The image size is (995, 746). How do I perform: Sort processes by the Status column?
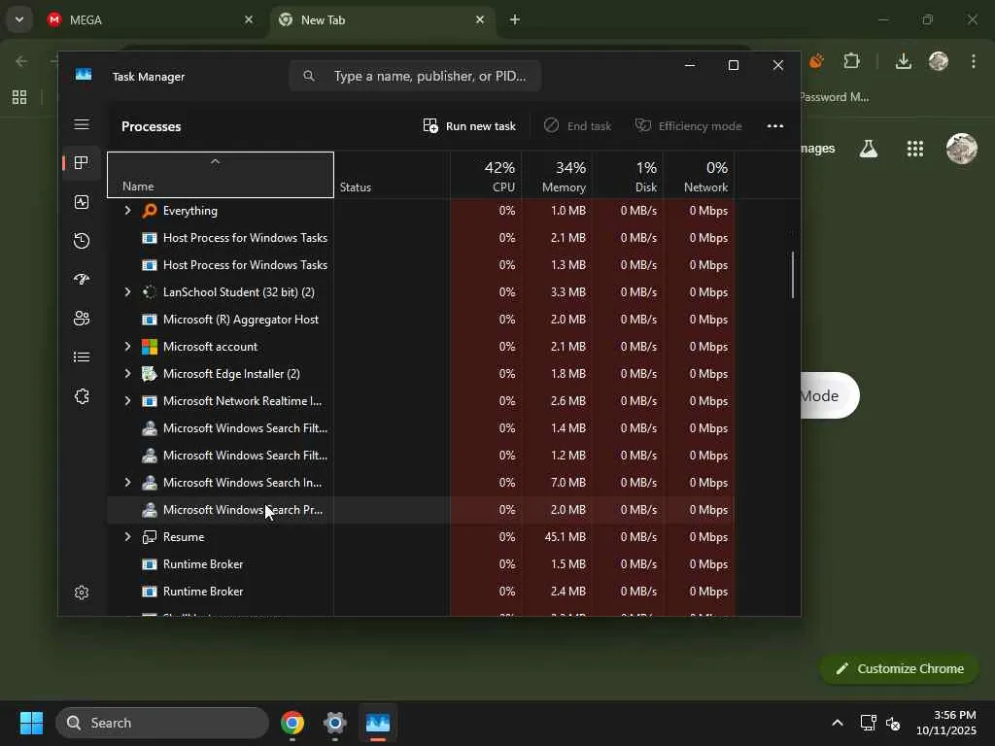(x=392, y=175)
